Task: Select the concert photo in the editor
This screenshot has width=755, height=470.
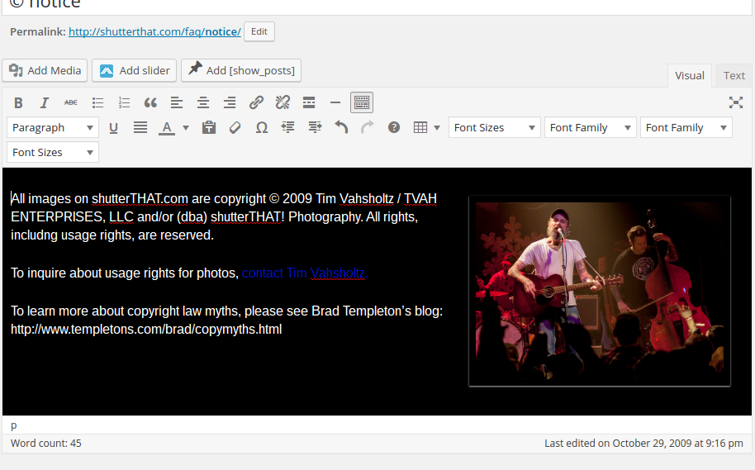Action: (x=599, y=291)
